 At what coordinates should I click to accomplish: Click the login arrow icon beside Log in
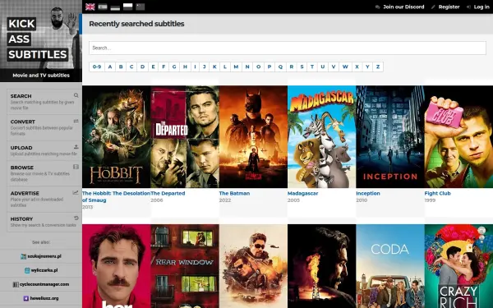[x=468, y=7]
